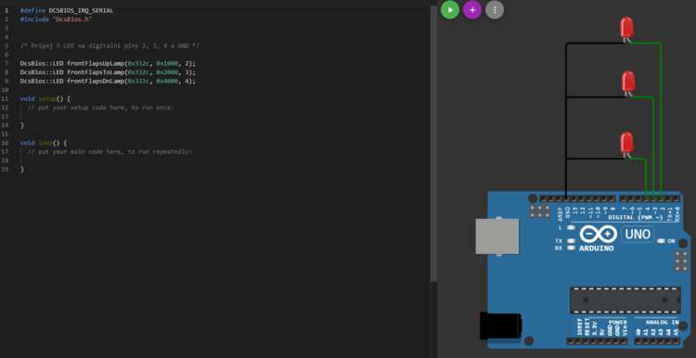This screenshot has width=696, height=358.
Task: Click line number 11 in the gutter
Action: [x=5, y=98]
